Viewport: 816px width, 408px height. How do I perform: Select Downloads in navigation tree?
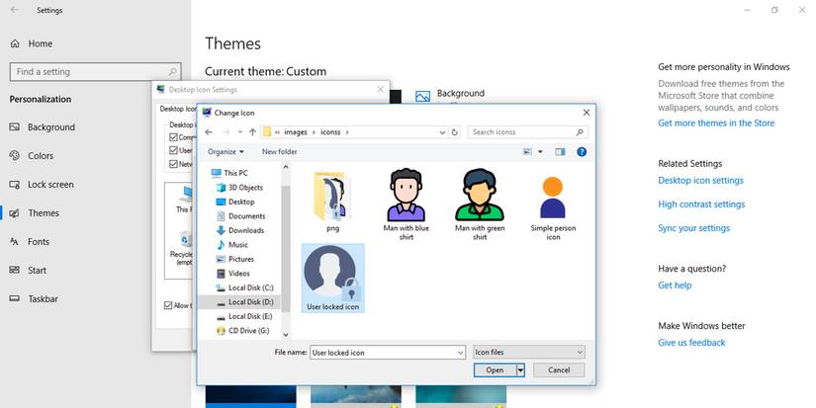point(240,230)
